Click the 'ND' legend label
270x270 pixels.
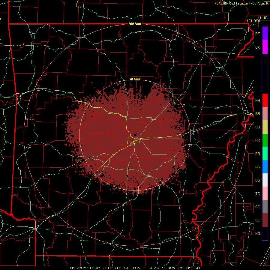point(257,234)
